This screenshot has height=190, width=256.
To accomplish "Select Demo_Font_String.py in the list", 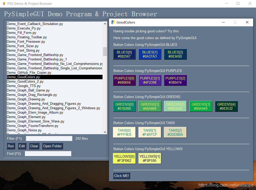I will (55, 50).
